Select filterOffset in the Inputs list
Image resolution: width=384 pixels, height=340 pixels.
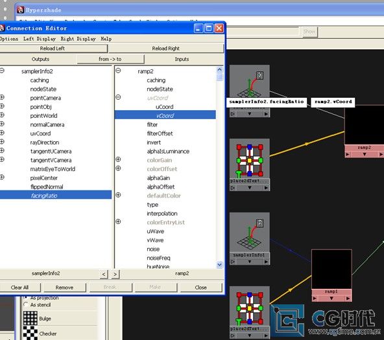point(160,133)
